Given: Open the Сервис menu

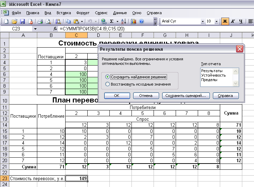Looking at the screenshot, I should tap(101, 13).
